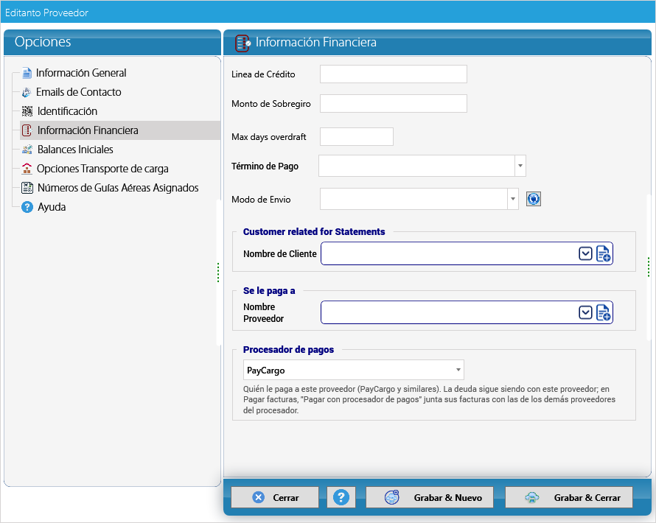The height and width of the screenshot is (523, 656).
Task: Select Identificación in the options tree
Action: coord(67,111)
